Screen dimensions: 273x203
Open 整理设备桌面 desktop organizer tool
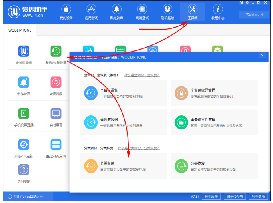click(56, 148)
